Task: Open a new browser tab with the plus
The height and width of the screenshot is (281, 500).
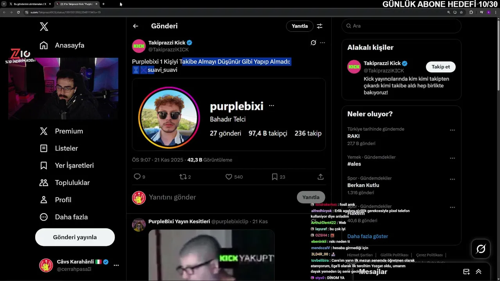Action: (x=104, y=4)
